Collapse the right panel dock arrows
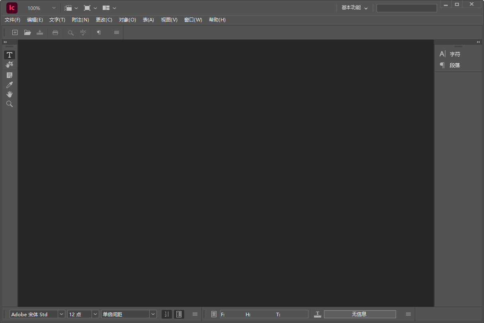Viewport: 484px width, 323px height. (x=478, y=42)
